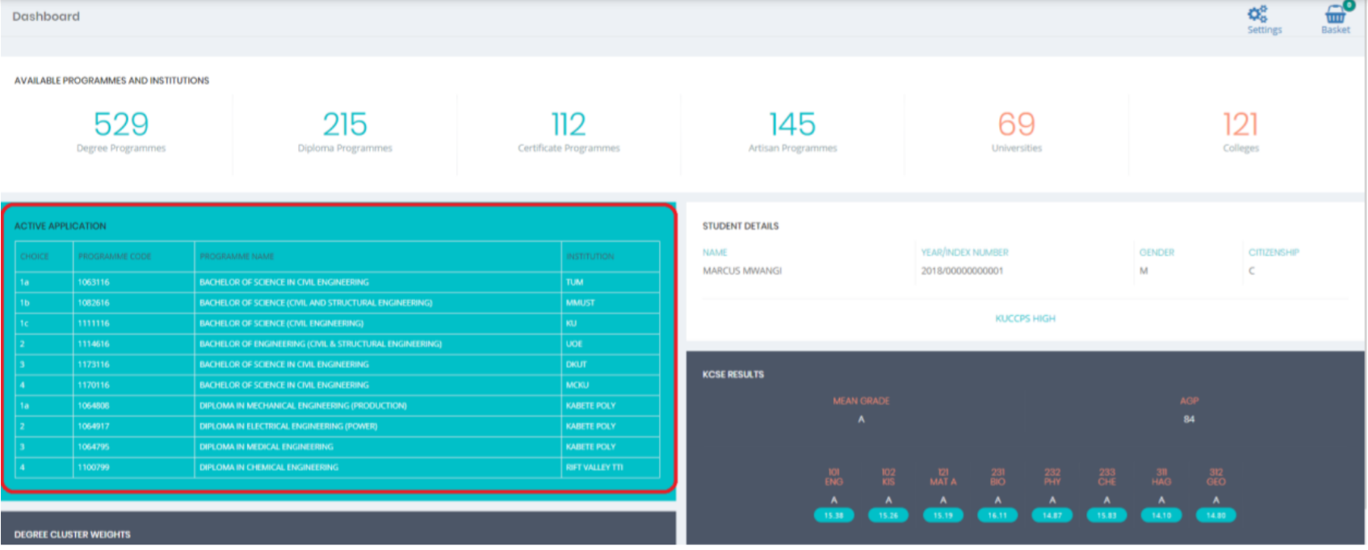Select the Diploma in Medical Engineering row
The width and height of the screenshot is (1368, 550).
266,447
